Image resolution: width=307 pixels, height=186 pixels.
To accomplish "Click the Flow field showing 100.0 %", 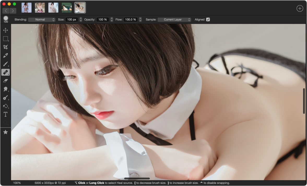I will click(x=131, y=19).
